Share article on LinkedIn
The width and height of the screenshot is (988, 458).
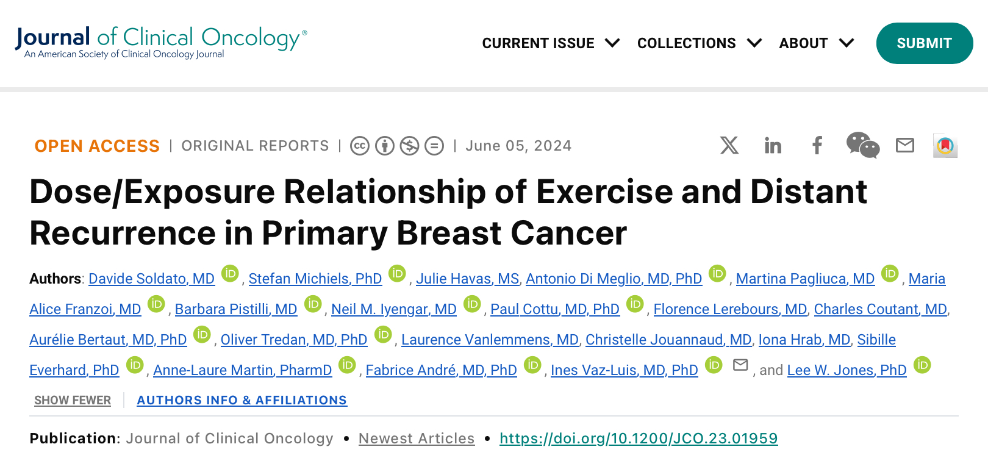click(773, 145)
